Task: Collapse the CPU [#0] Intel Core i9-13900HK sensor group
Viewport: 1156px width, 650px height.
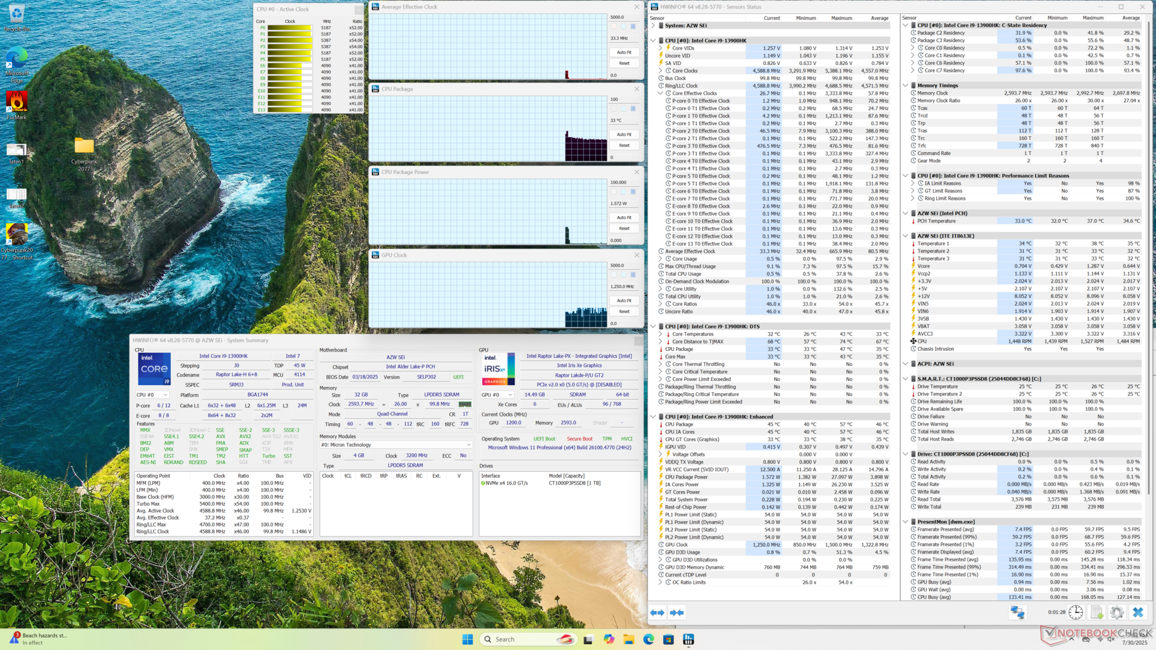Action: [x=653, y=41]
